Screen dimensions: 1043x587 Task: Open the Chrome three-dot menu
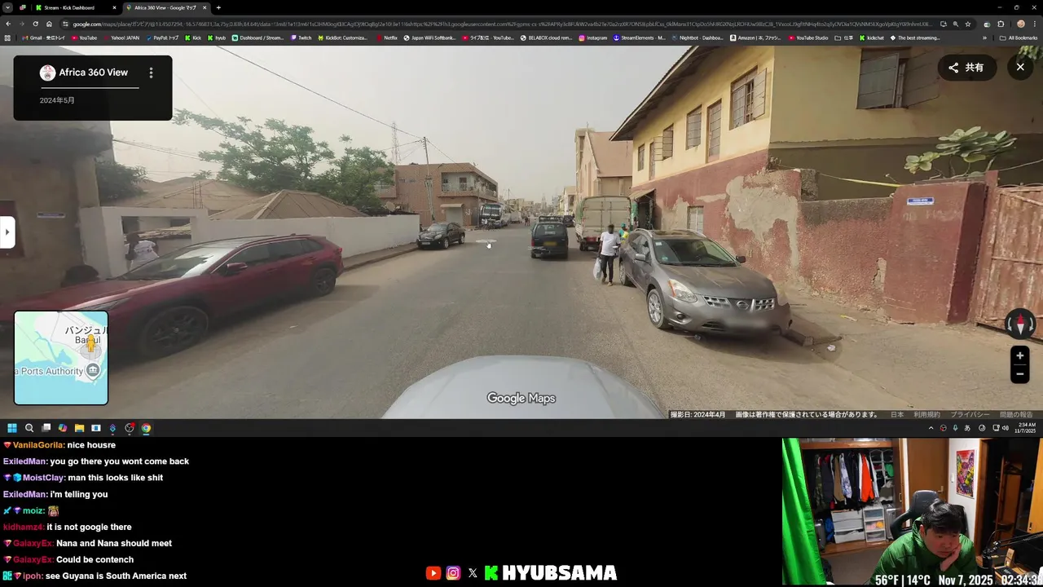tap(1036, 24)
